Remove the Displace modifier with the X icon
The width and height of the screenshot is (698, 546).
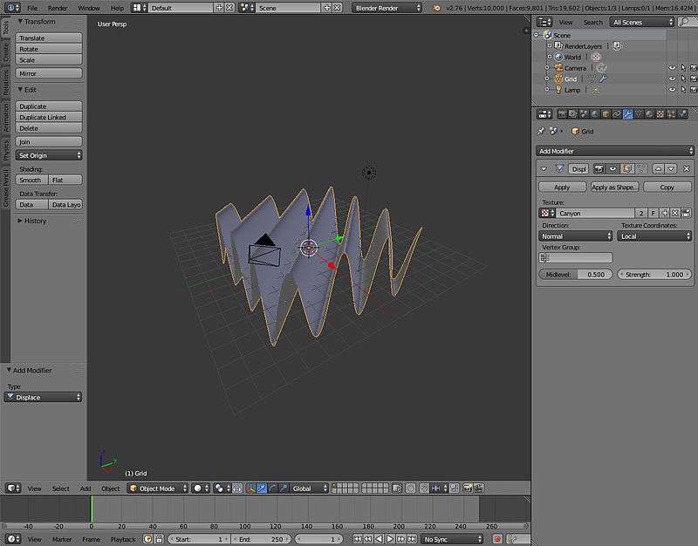[x=687, y=168]
